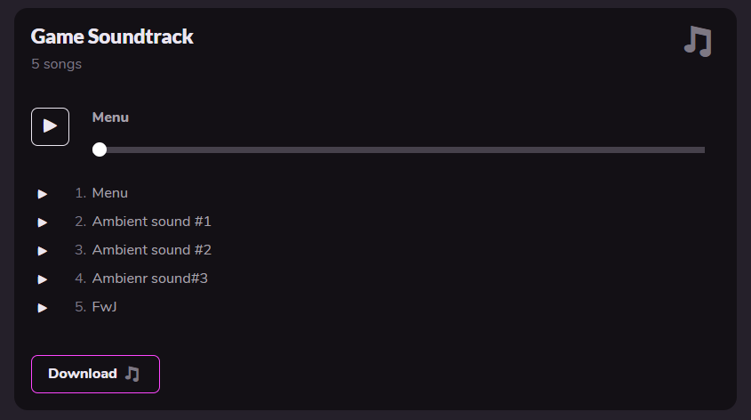
Task: Pick the Ambienr sound#3 track name
Action: click(x=149, y=279)
